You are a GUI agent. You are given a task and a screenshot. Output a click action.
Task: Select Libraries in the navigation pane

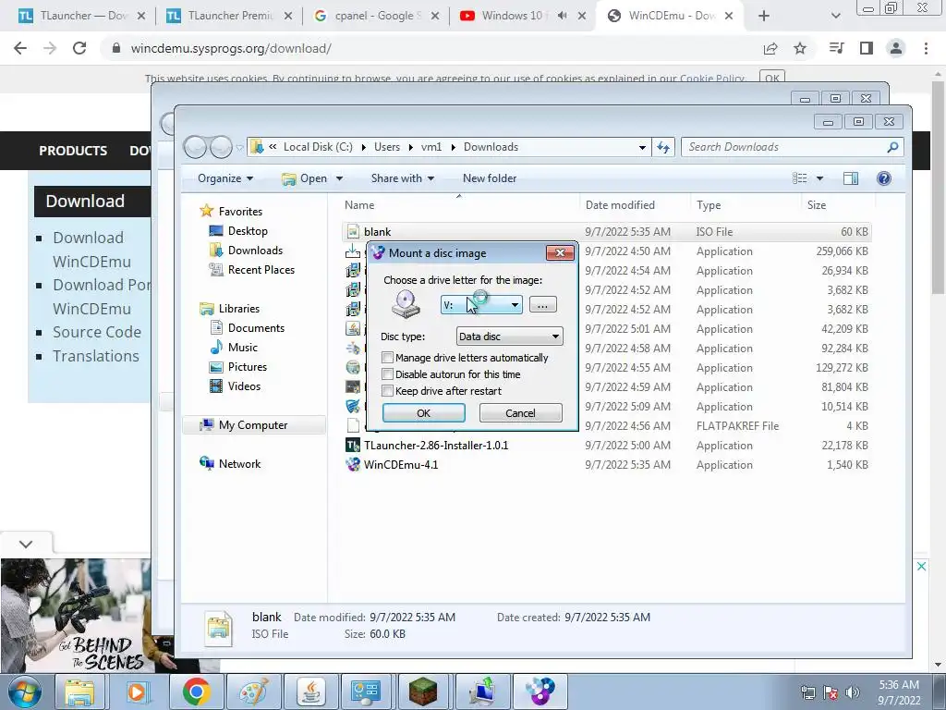(x=239, y=309)
